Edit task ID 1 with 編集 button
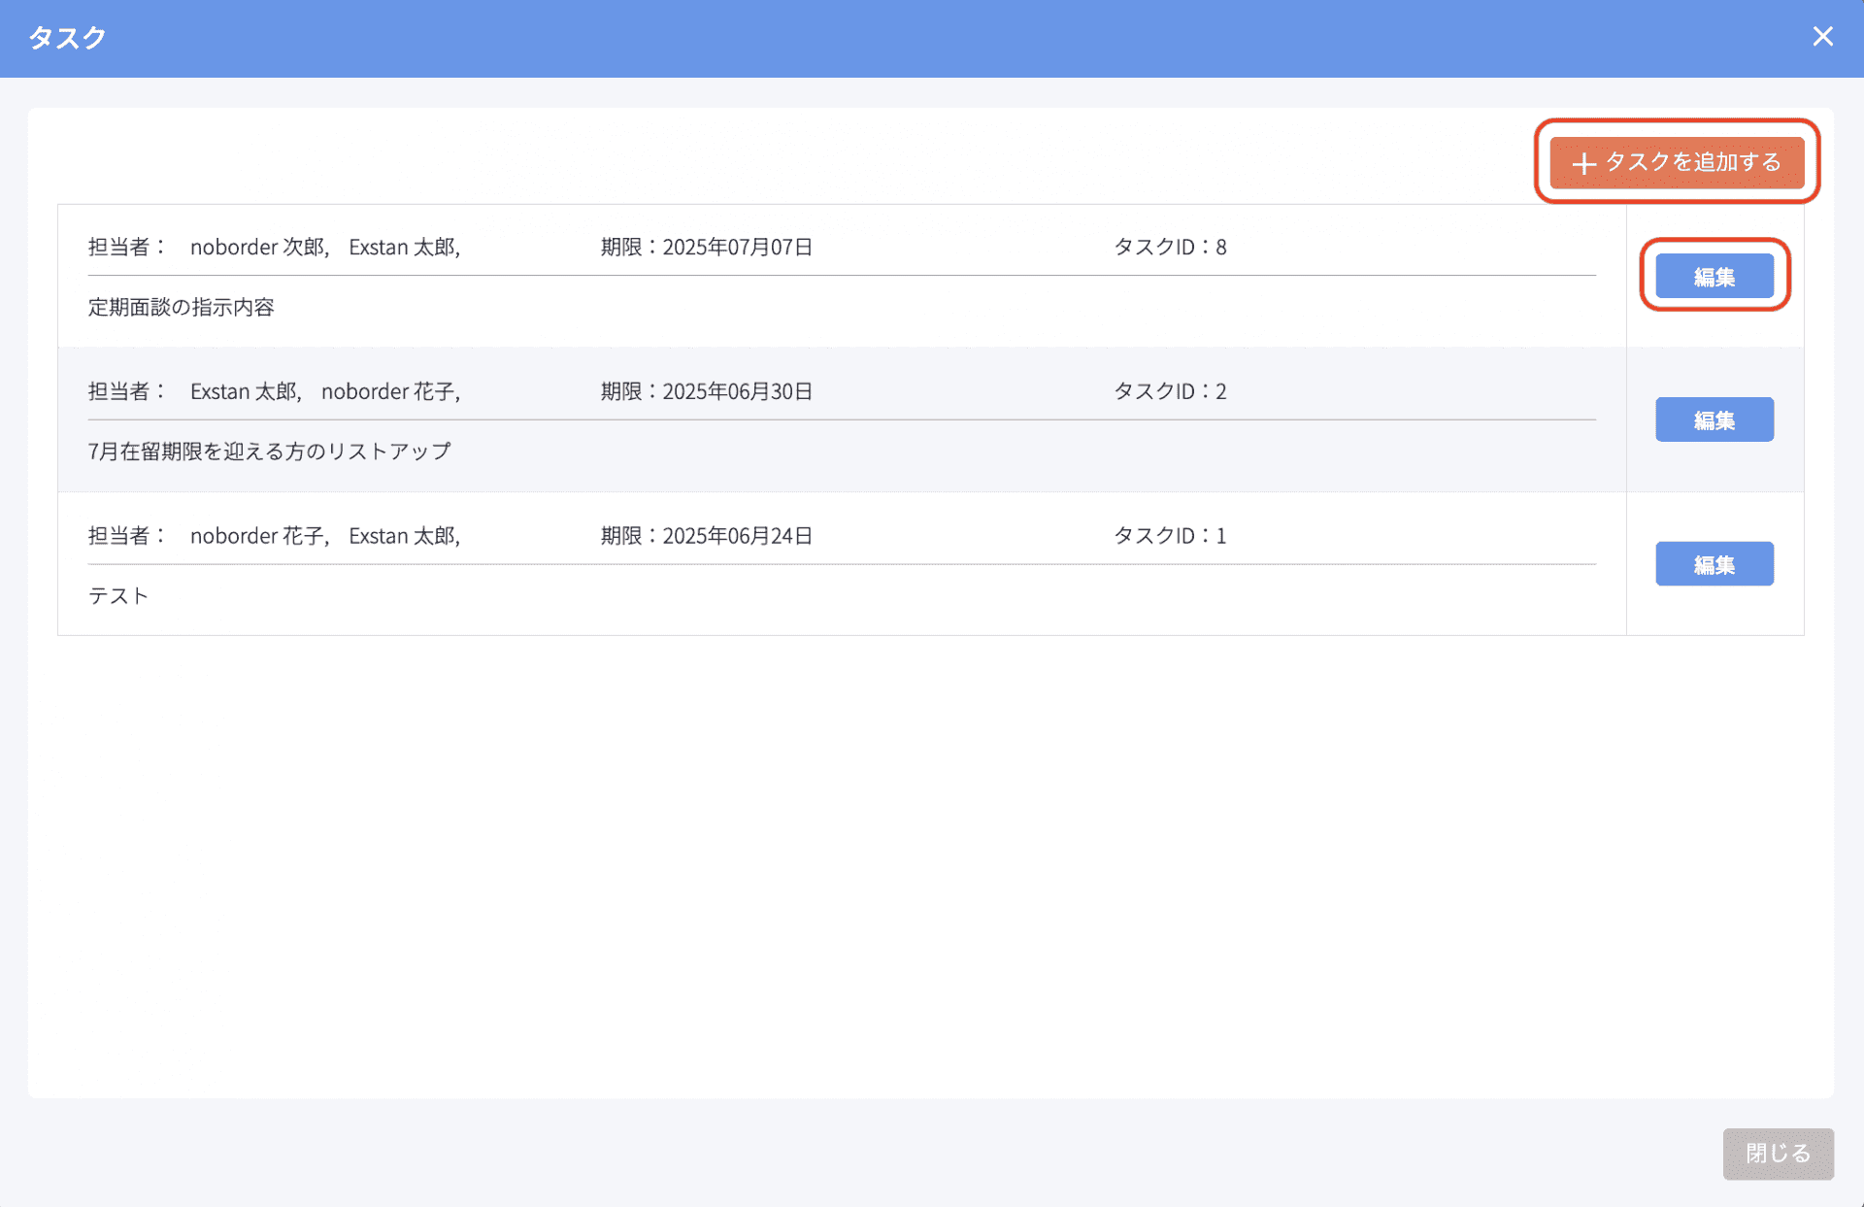Viewport: 1864px width, 1207px height. pyautogui.click(x=1714, y=564)
